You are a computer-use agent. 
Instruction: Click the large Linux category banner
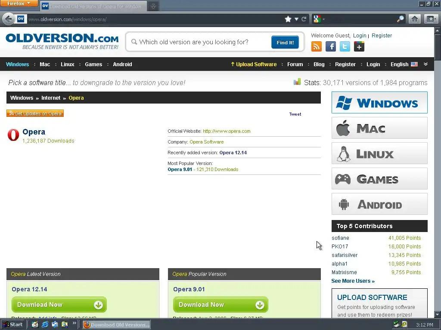(379, 153)
